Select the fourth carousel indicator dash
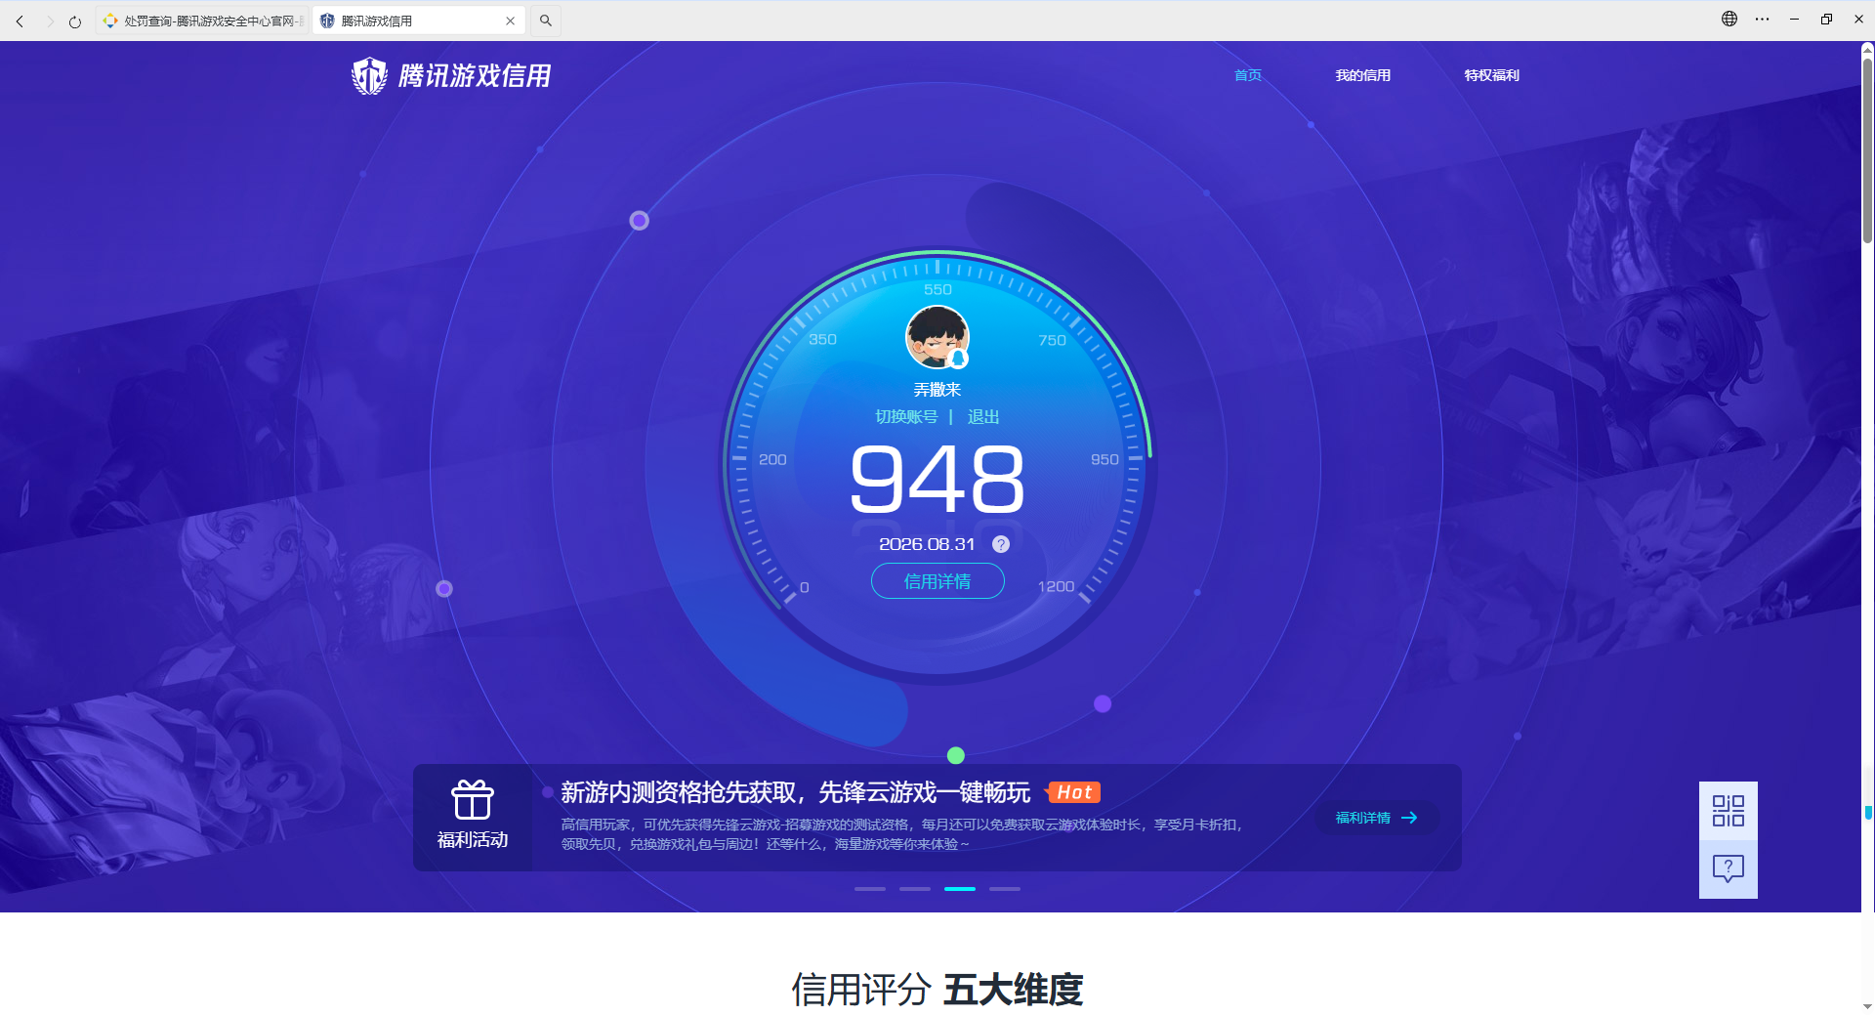Image resolution: width=1875 pixels, height=1016 pixels. [1005, 889]
